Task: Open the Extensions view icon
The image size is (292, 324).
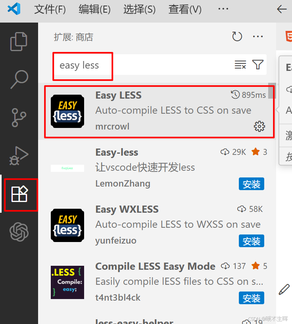Action: [x=19, y=194]
